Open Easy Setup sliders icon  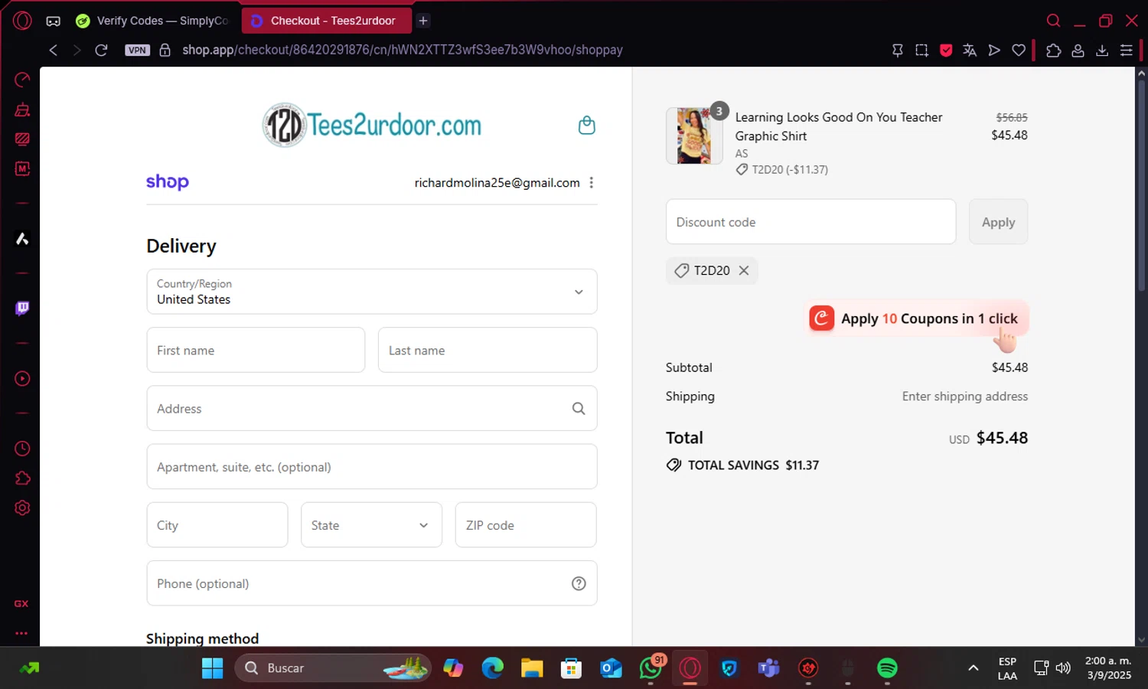pyautogui.click(x=1127, y=50)
